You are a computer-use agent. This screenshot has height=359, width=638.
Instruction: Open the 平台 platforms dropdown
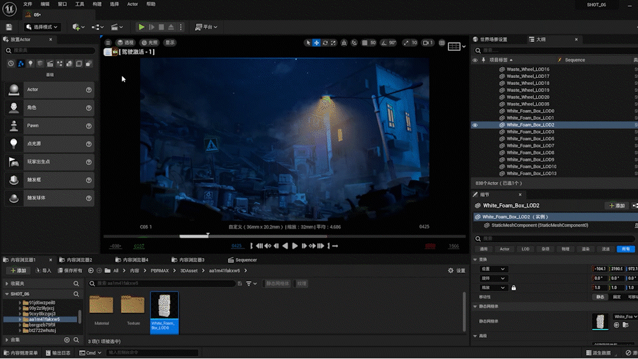[x=206, y=27]
